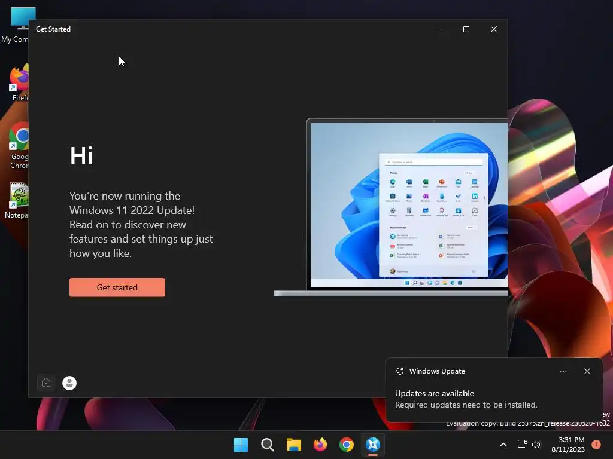Viewport: 613px width, 459px height.
Task: Launch File Explorer from taskbar
Action: (293, 445)
